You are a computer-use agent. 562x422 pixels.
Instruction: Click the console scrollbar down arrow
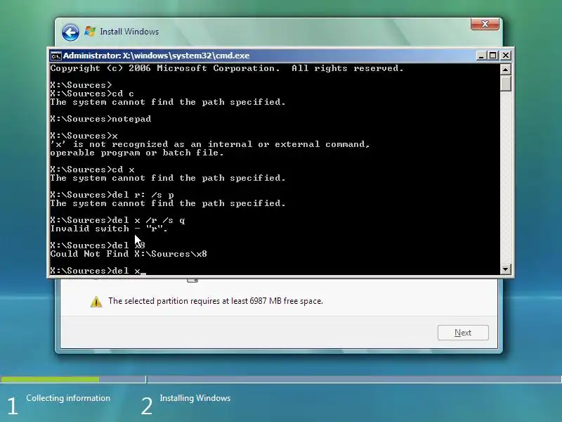pos(505,269)
